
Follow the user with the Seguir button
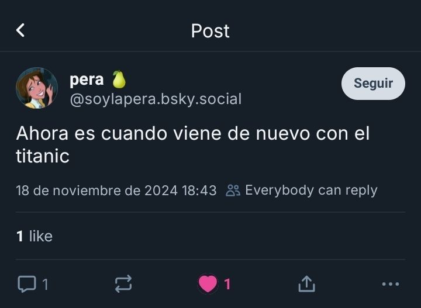373,84
